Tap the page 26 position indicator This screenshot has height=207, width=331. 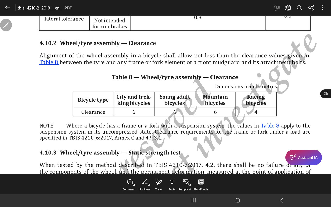(x=325, y=93)
